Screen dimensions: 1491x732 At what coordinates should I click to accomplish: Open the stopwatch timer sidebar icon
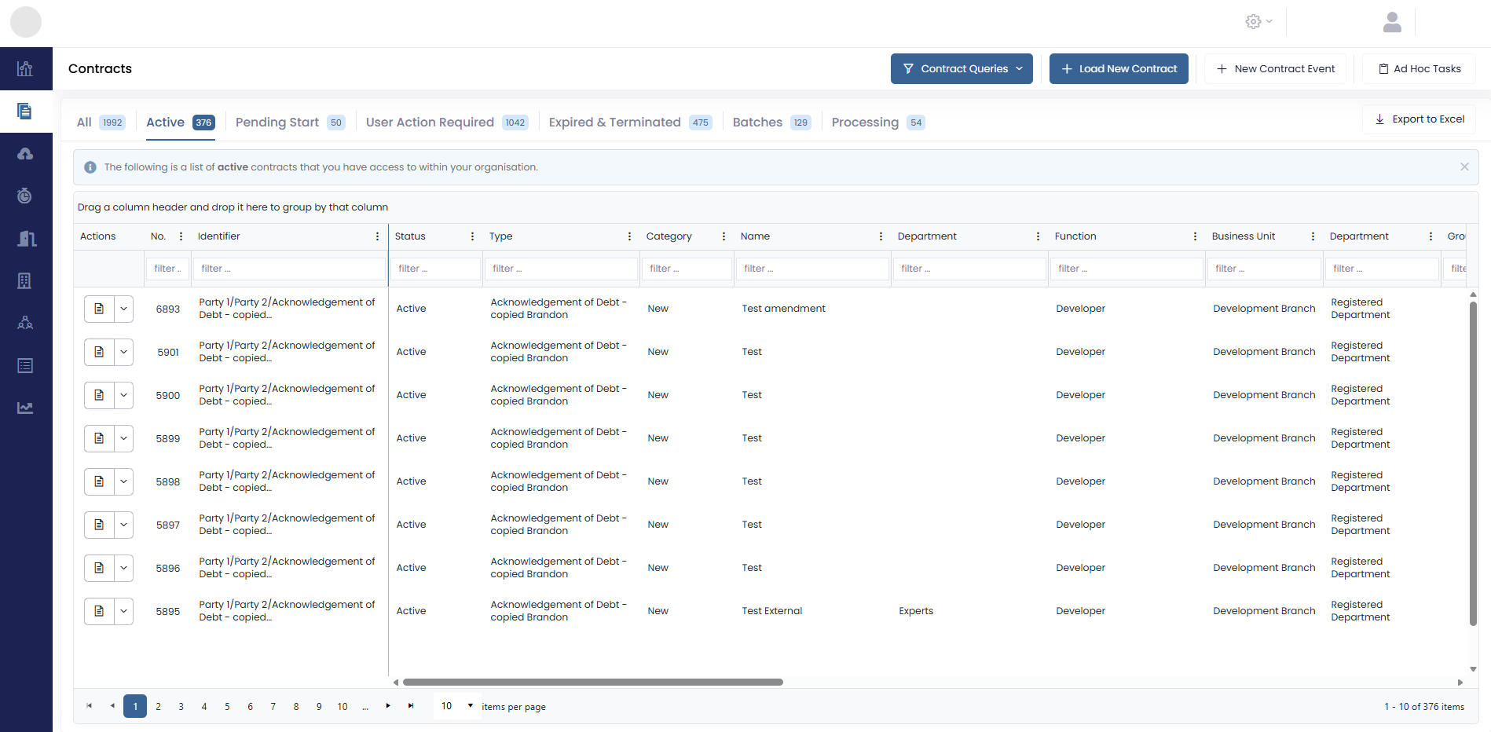pyautogui.click(x=25, y=196)
